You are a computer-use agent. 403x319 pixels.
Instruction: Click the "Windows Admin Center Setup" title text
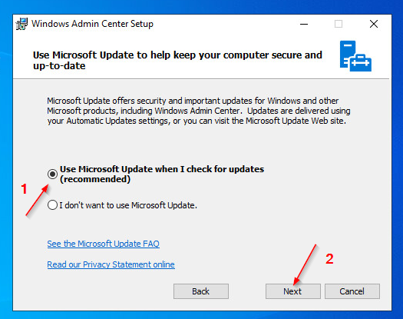(x=92, y=24)
